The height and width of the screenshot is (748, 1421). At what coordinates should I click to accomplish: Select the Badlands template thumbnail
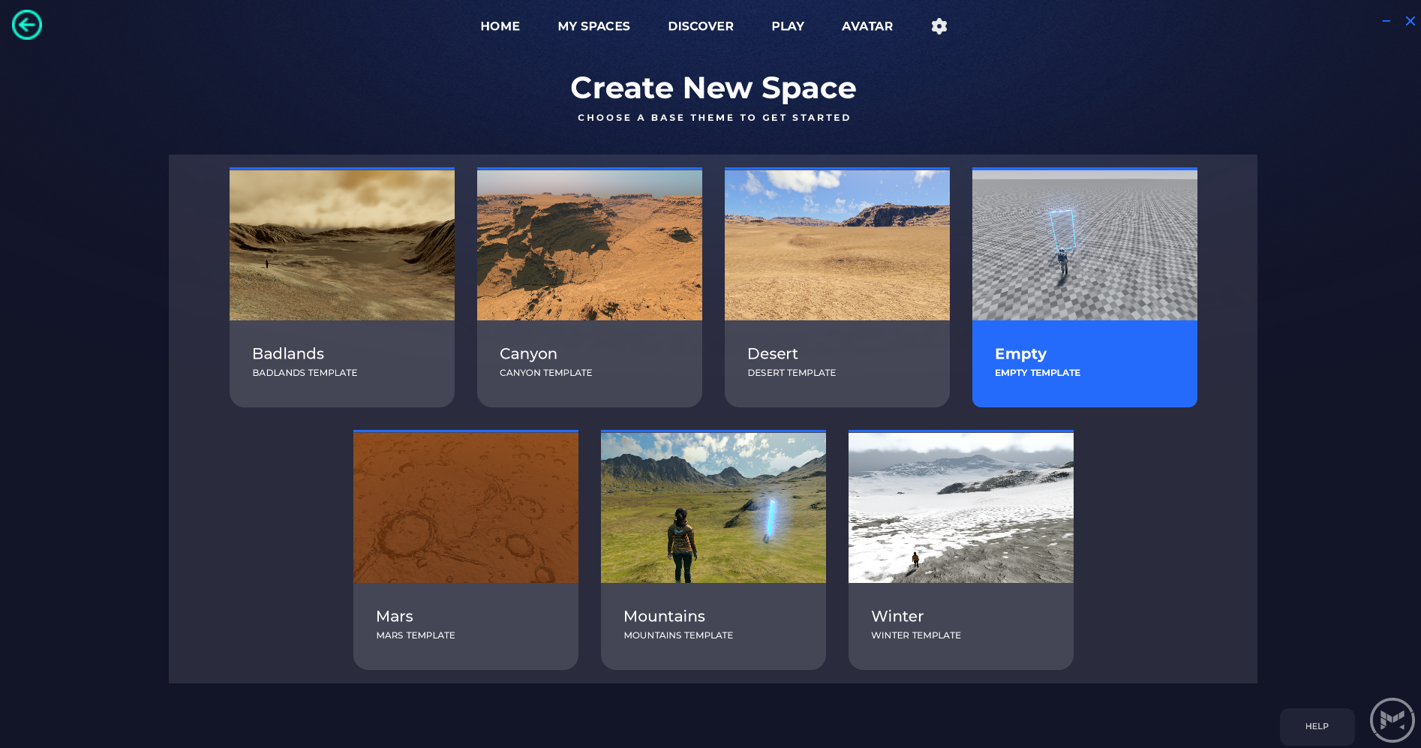click(341, 245)
